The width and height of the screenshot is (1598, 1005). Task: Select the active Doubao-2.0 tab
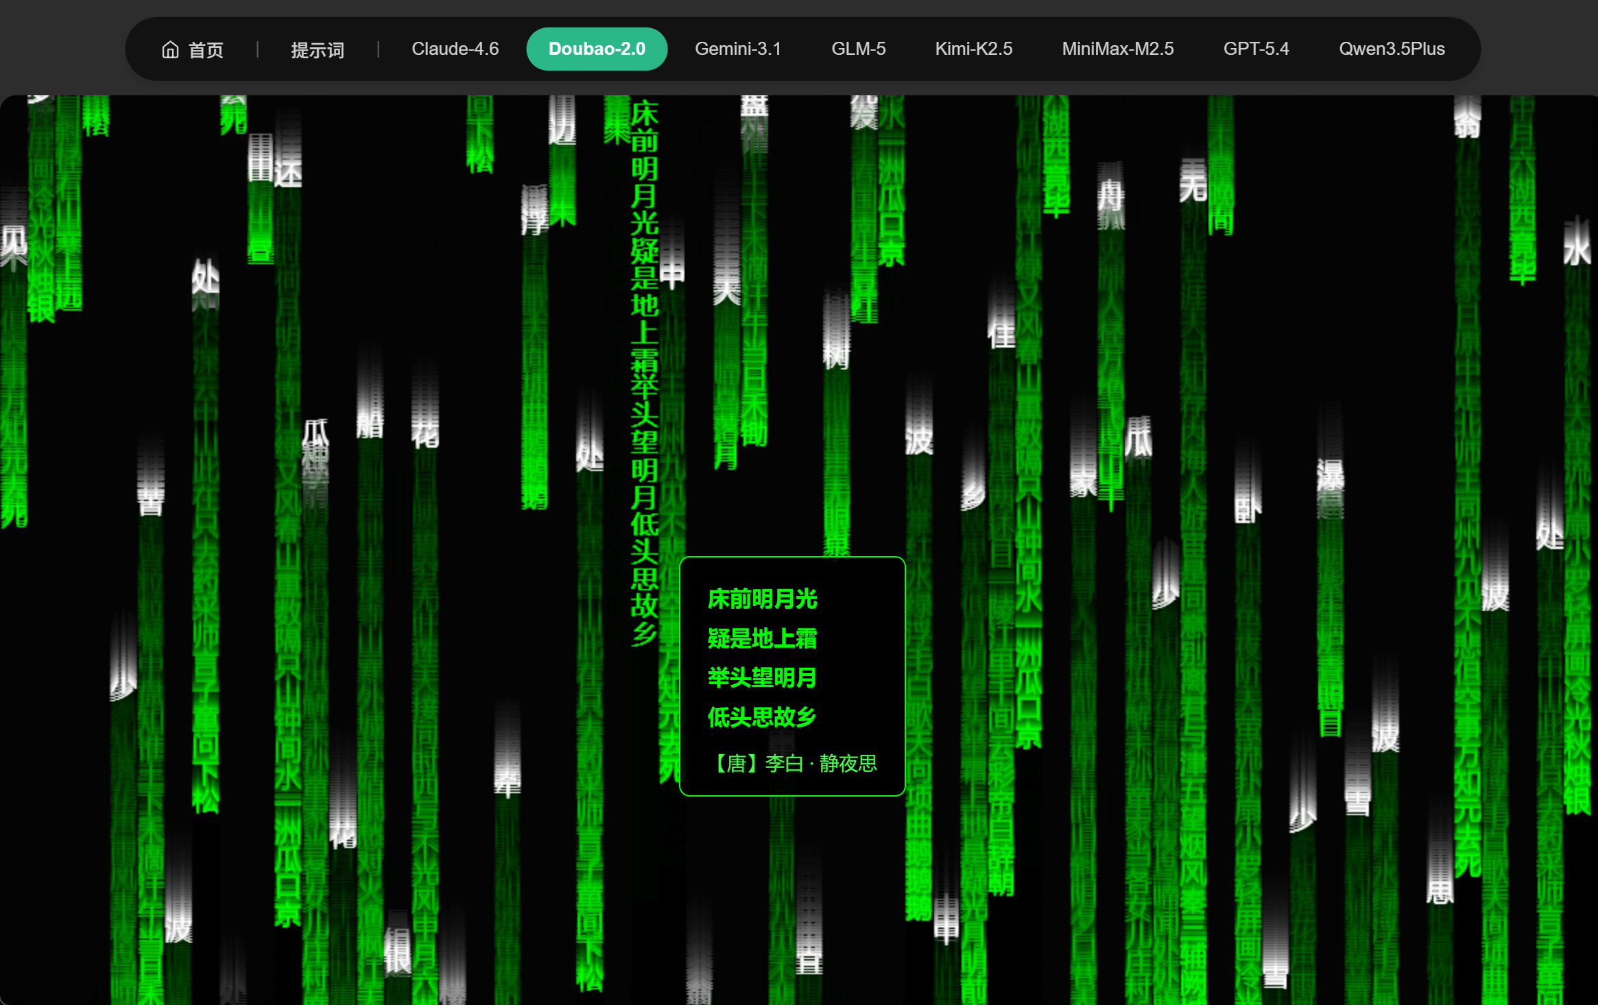pyautogui.click(x=596, y=49)
